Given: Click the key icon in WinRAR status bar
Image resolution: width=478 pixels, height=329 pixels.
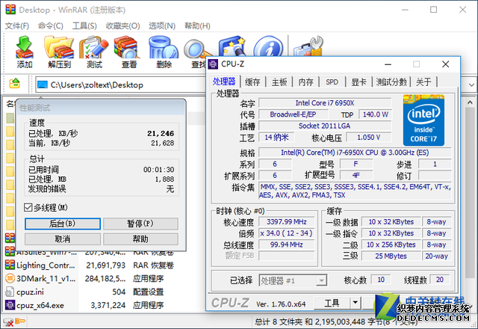Looking at the screenshot, I should 20,321.
